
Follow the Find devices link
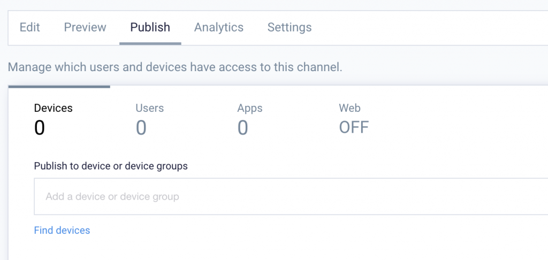point(62,230)
